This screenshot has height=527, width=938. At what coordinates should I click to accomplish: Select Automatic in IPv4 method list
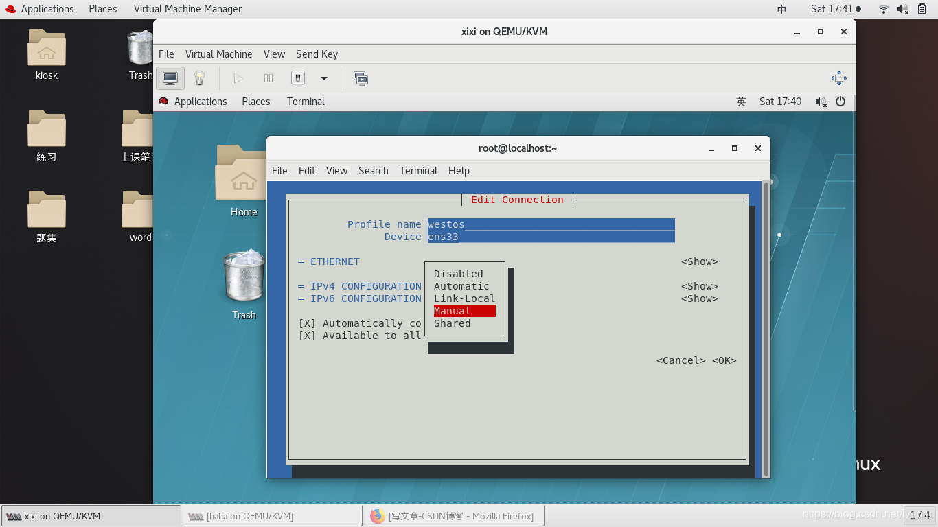(x=461, y=286)
